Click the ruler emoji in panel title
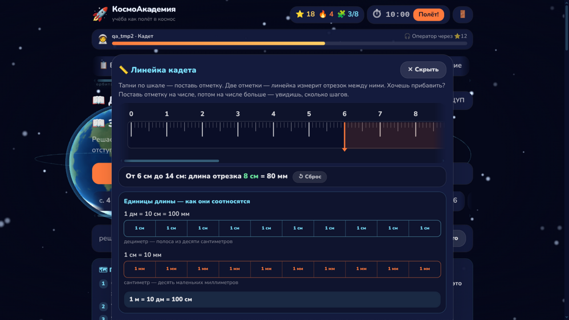This screenshot has width=569, height=320. coord(123,70)
